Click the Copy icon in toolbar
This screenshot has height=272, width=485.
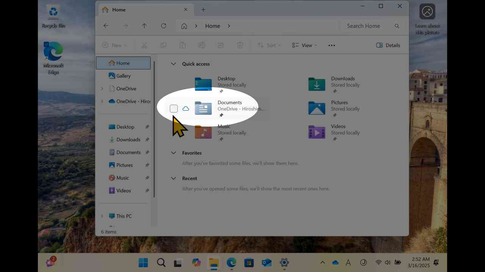[x=163, y=45]
